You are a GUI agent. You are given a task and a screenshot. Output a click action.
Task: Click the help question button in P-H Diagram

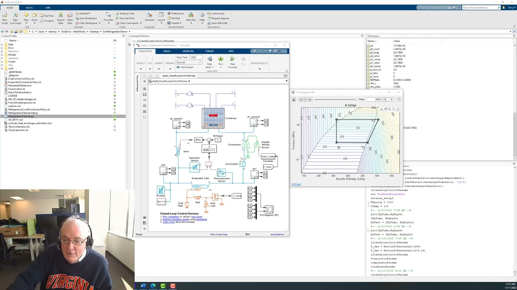point(399,99)
